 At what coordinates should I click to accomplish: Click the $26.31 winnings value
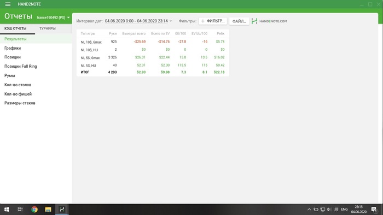point(140,57)
